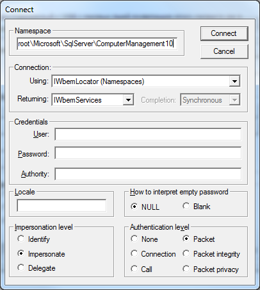Expand the Returning IWbemServices dropdown
Viewport: 260px width, 290px height.
coord(93,100)
